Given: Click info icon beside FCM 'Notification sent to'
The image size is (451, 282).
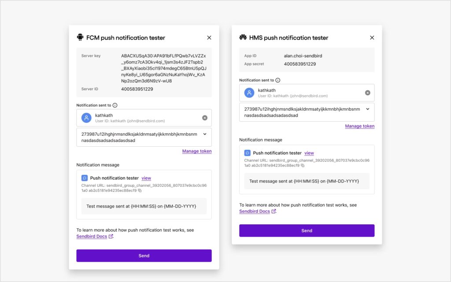Looking at the screenshot, I should 115,105.
